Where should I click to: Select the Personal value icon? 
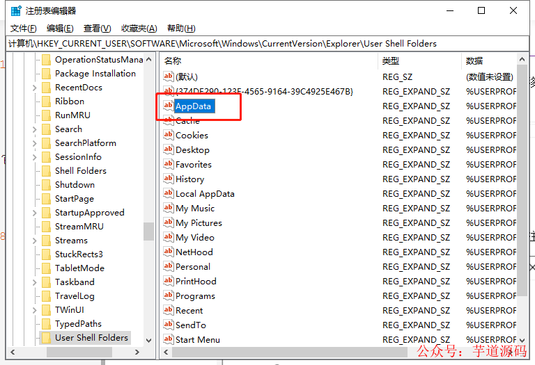click(x=168, y=266)
